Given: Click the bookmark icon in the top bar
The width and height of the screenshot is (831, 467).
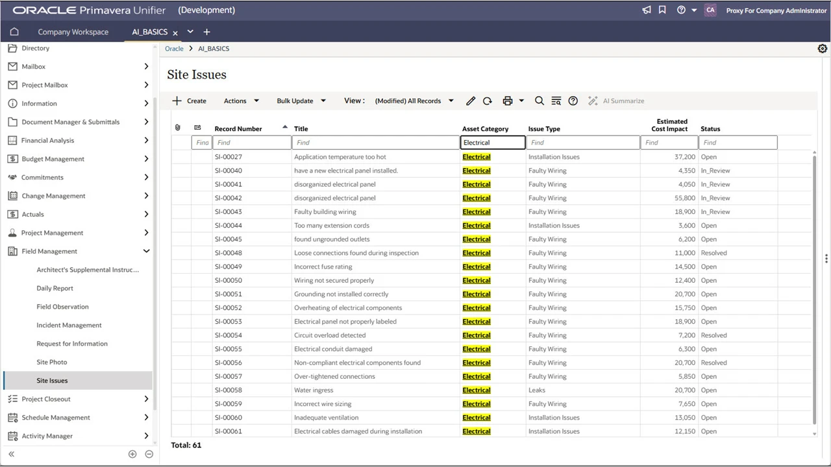Looking at the screenshot, I should [x=662, y=10].
